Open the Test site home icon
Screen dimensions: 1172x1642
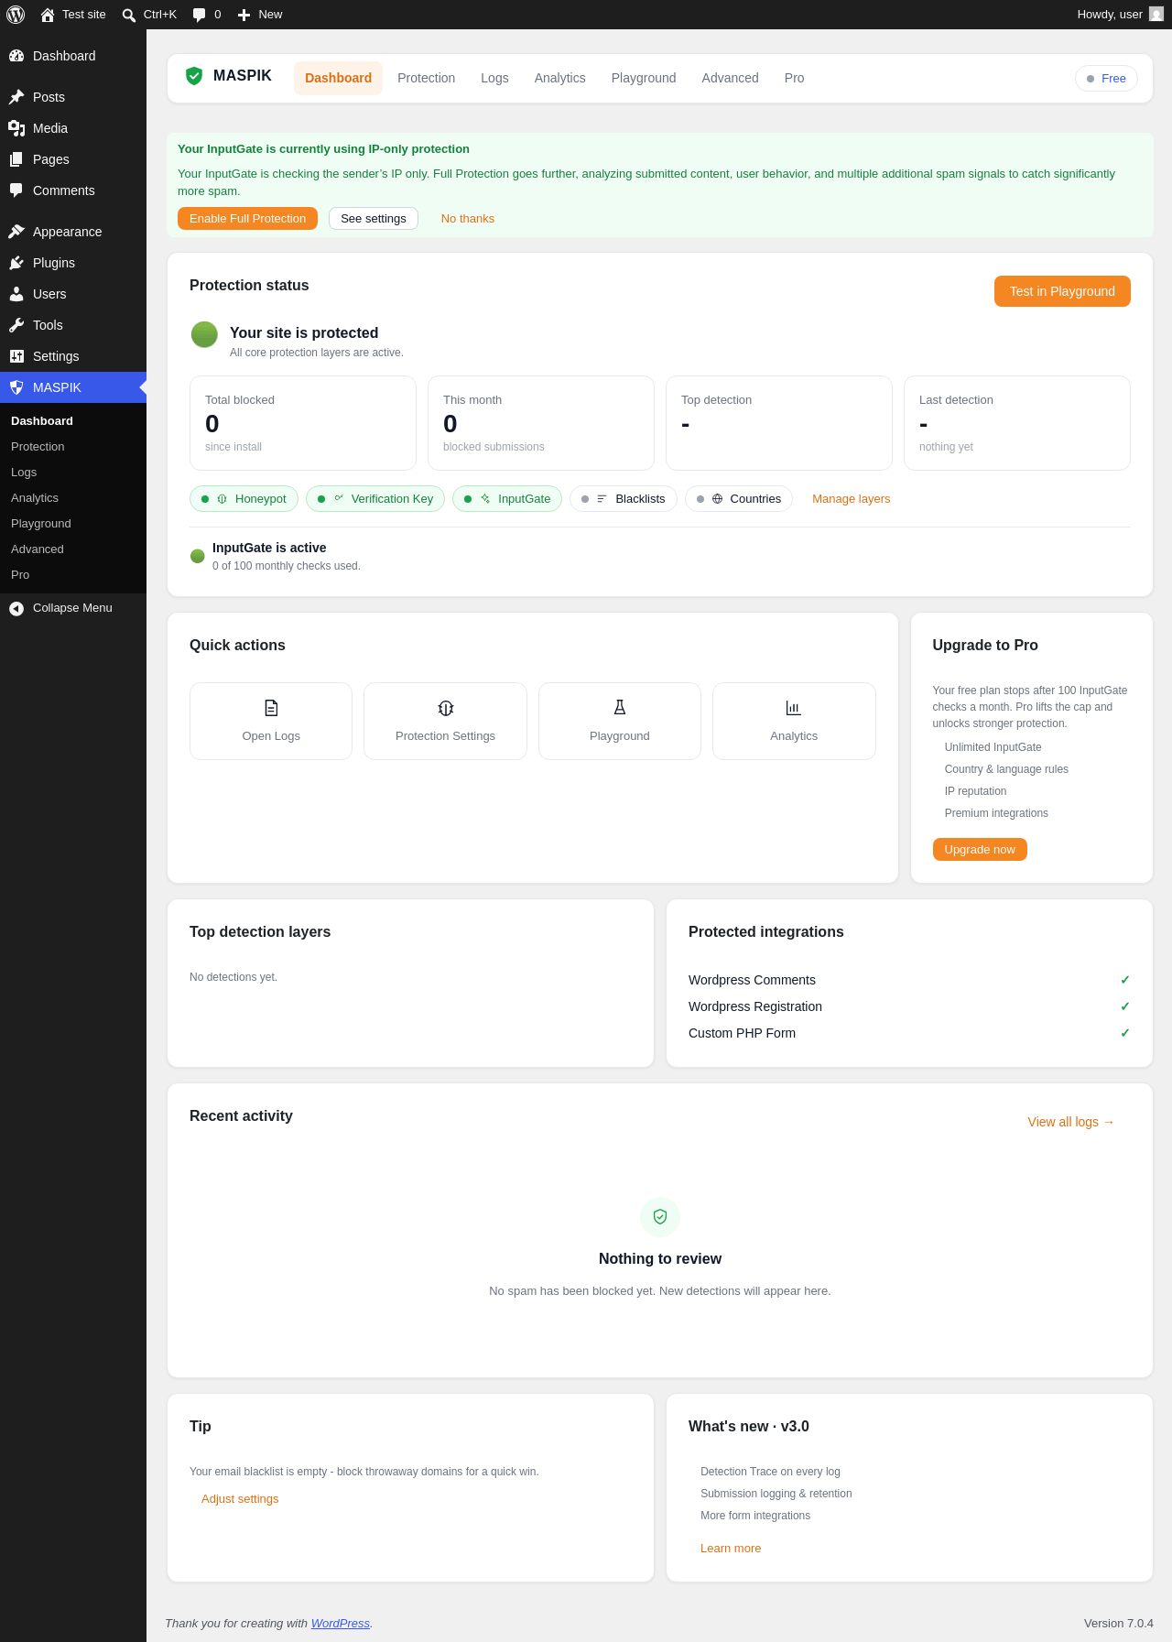48,15
